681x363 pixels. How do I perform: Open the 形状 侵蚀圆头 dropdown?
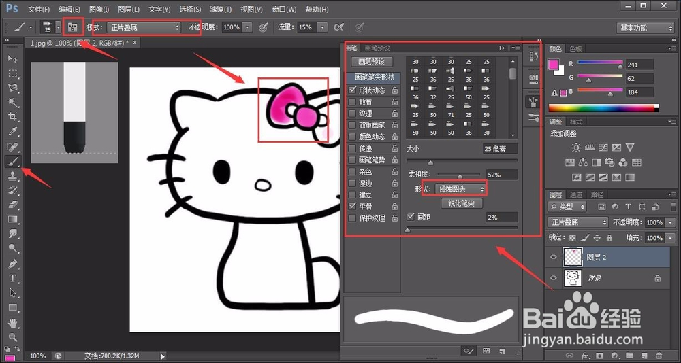[x=460, y=189]
